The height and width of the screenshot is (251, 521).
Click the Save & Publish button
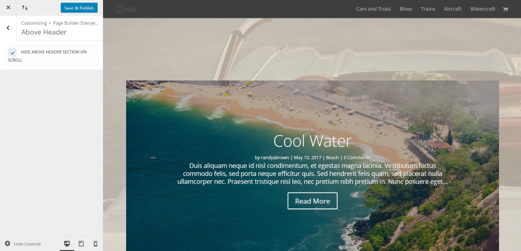tap(79, 8)
